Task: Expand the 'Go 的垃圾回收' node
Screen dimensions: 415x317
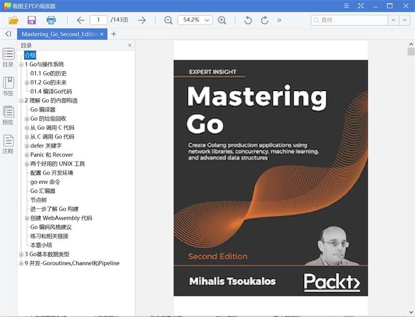Action: (27, 118)
